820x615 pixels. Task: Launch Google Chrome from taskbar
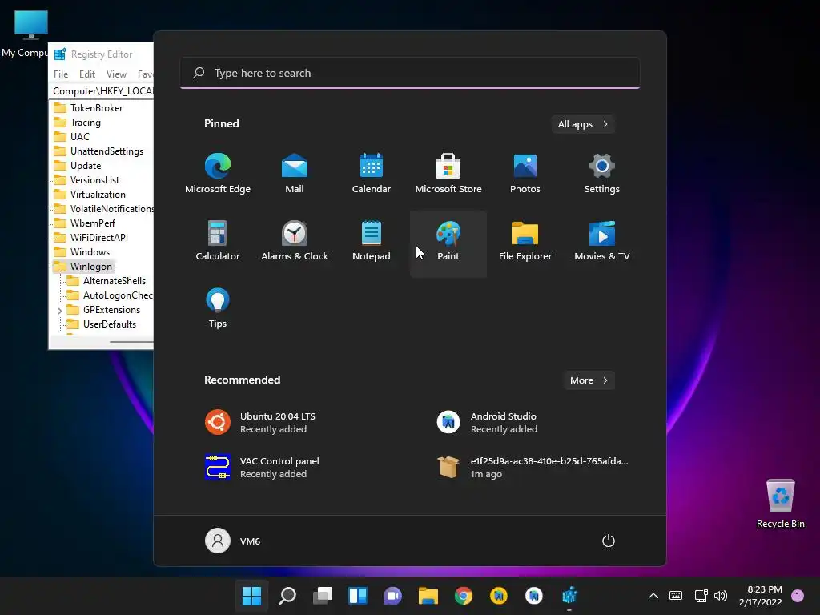coord(464,596)
